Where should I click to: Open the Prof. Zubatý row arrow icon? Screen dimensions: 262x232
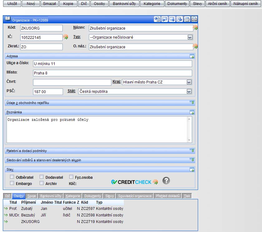(6, 208)
